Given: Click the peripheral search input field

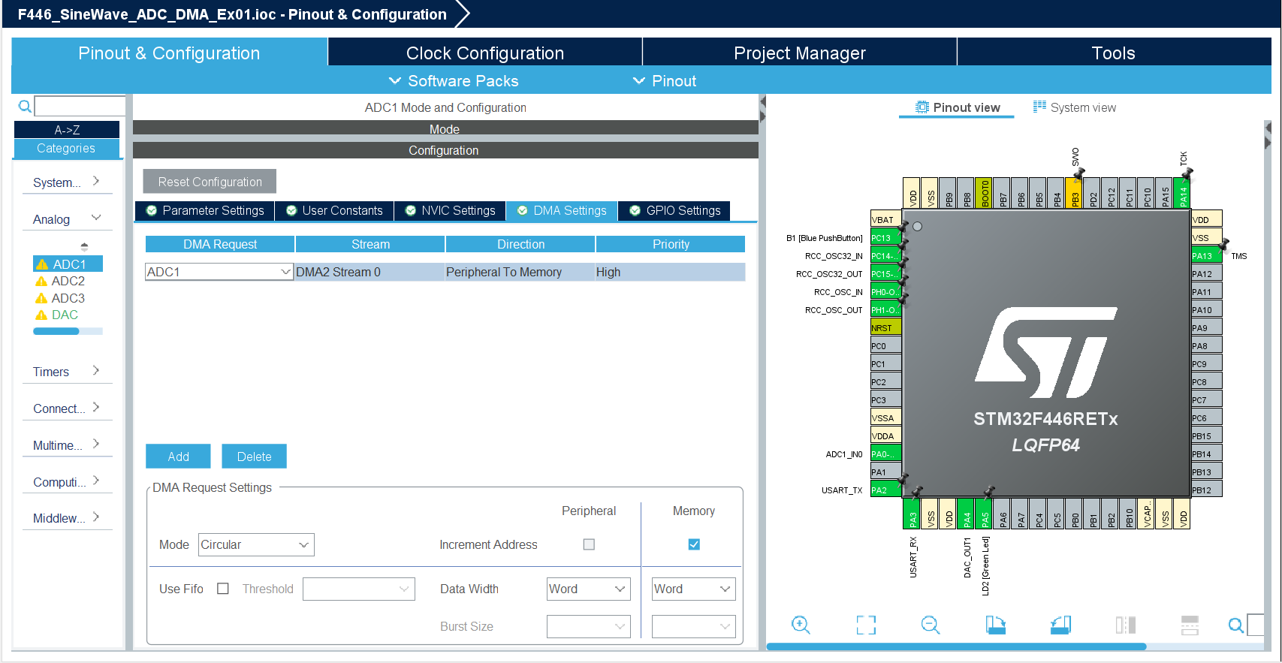Looking at the screenshot, I should point(80,106).
